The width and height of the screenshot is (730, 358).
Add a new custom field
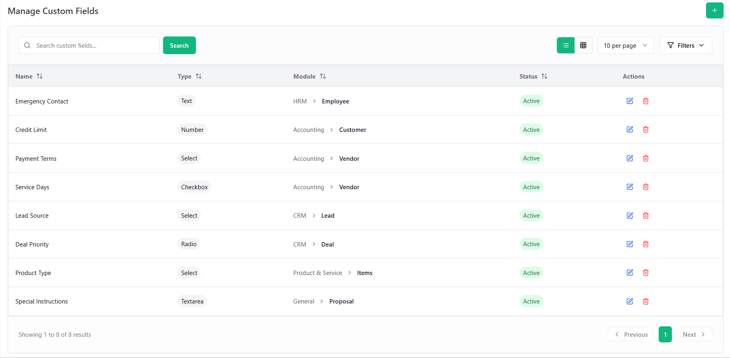pos(714,10)
